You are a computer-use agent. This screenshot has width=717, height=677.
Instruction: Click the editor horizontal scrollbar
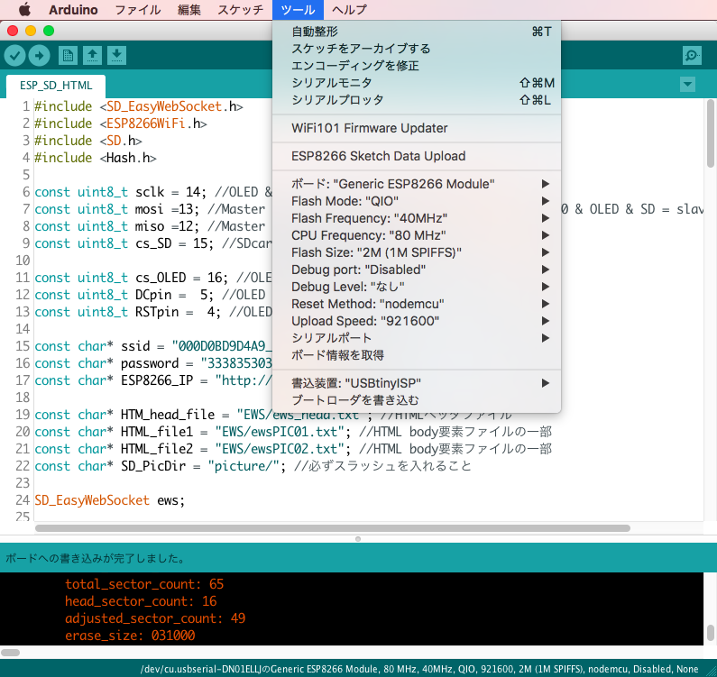click(333, 528)
